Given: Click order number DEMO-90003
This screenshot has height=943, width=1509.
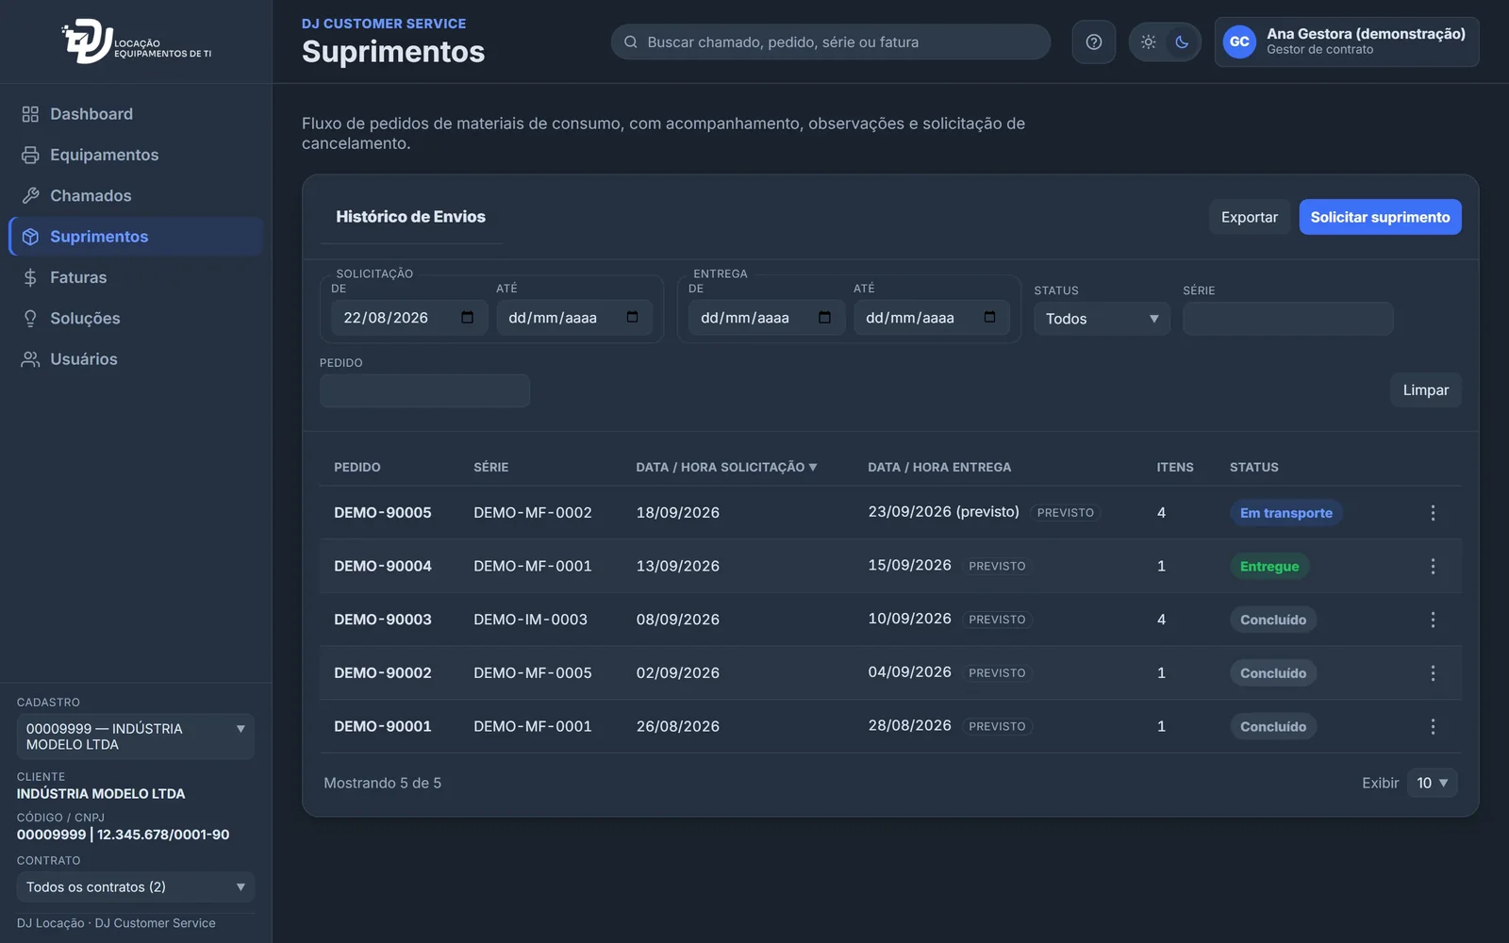Looking at the screenshot, I should [383, 620].
